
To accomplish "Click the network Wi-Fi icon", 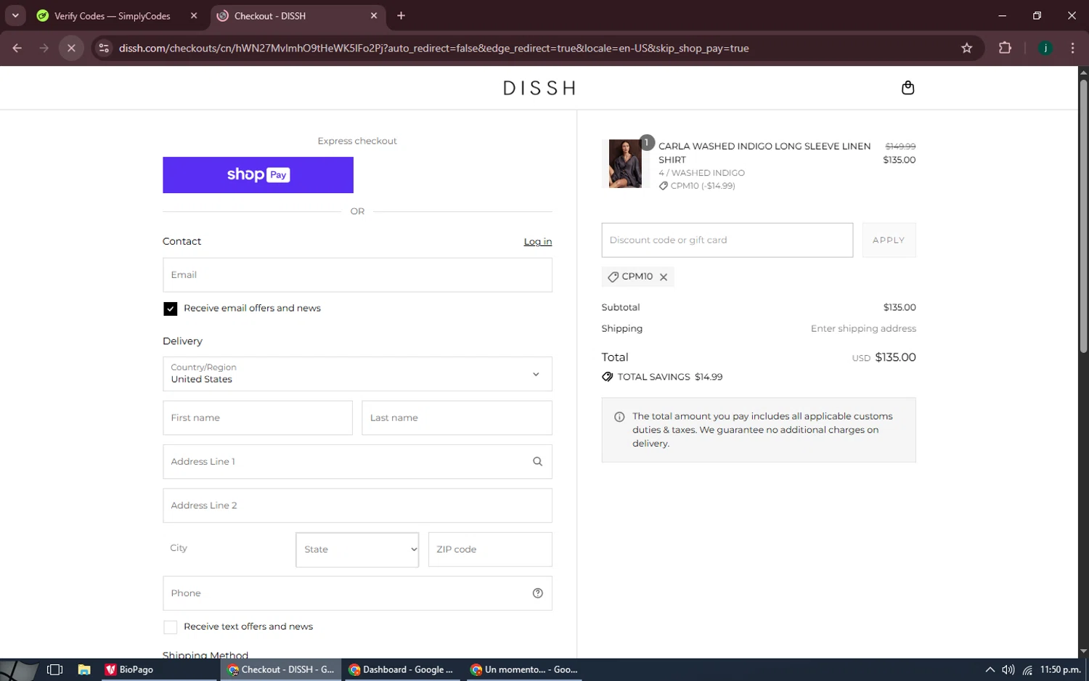I will coord(1027,670).
